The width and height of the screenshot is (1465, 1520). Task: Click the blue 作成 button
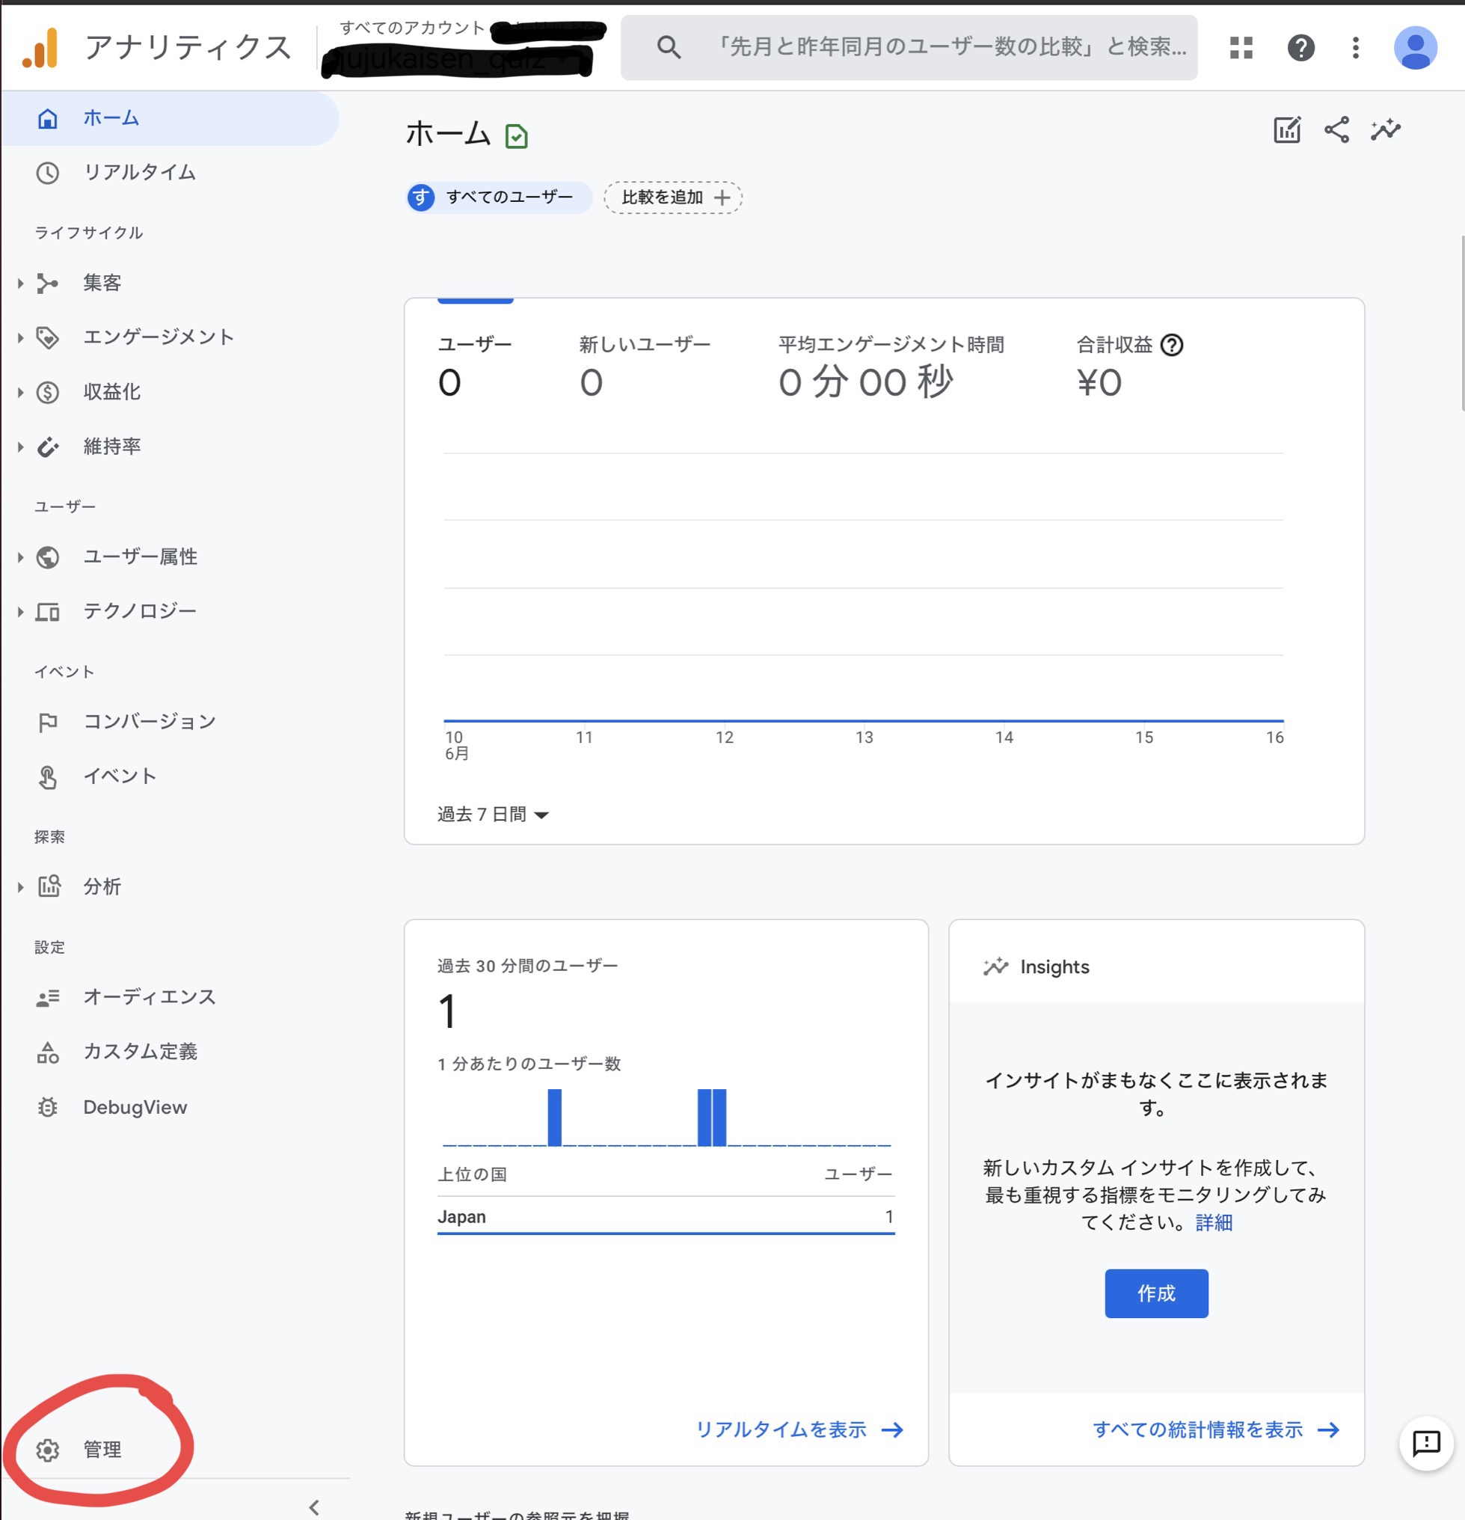[1155, 1293]
